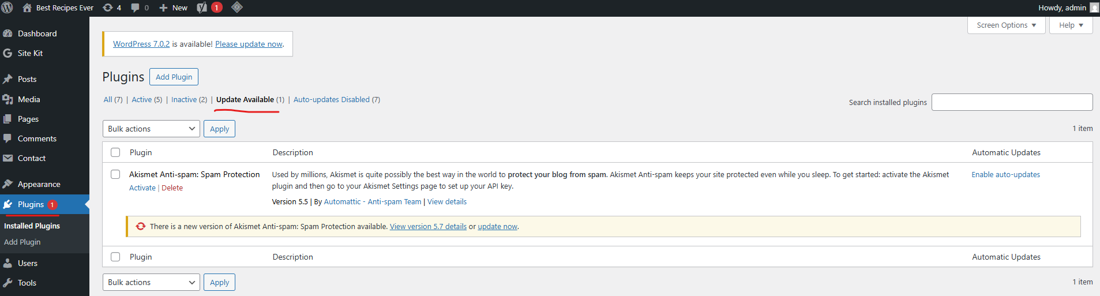Viewport: 1100px width, 296px height.
Task: Click Please update now link
Action: point(249,44)
